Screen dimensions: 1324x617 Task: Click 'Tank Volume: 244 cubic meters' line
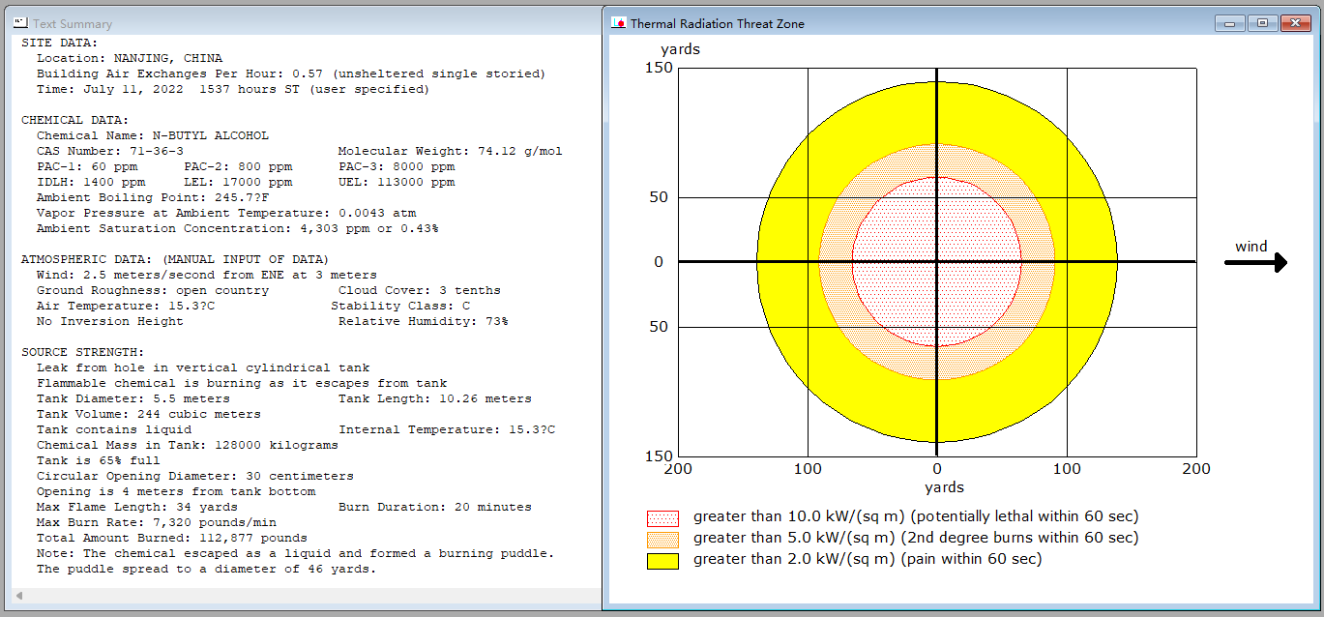149,414
